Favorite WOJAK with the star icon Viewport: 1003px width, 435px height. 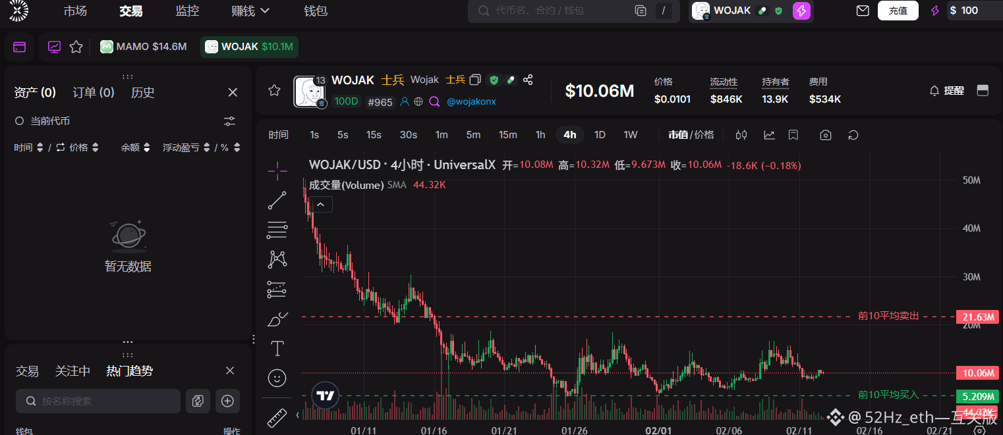point(274,91)
